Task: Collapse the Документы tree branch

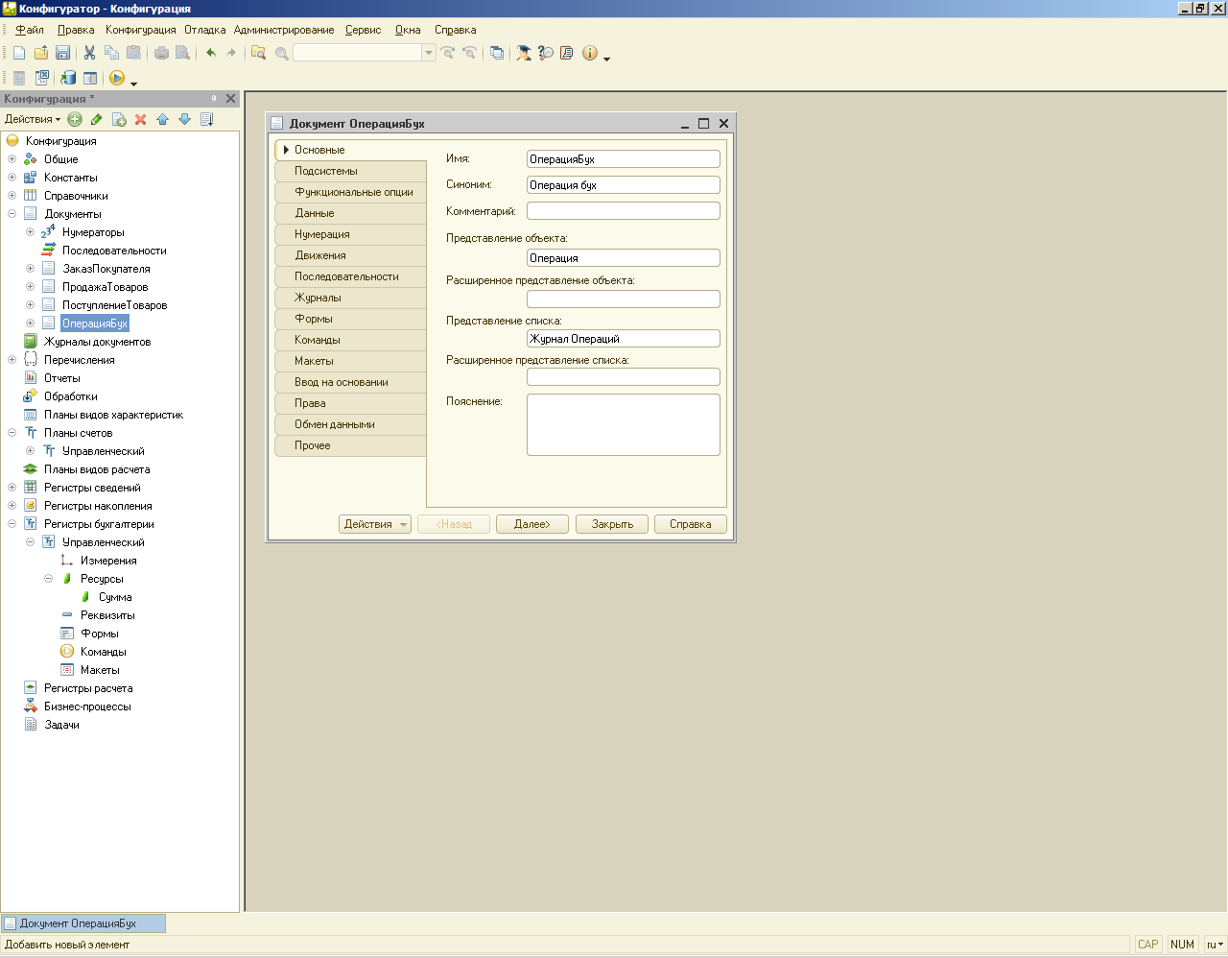Action: [x=12, y=214]
